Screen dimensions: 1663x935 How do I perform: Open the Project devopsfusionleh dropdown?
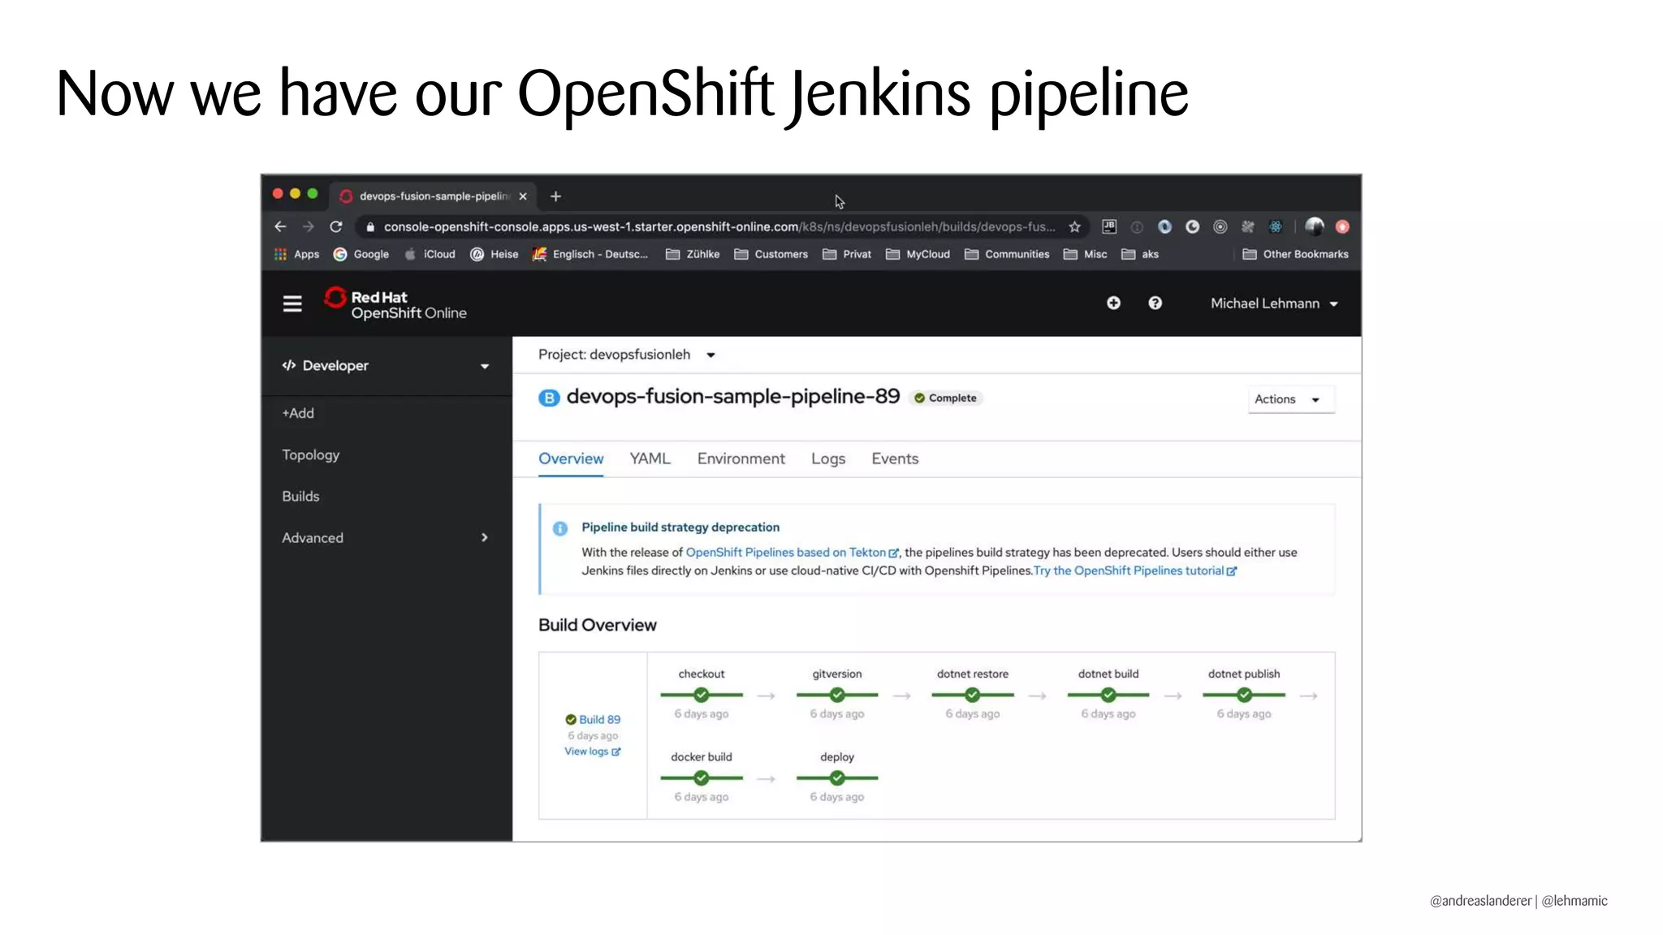(626, 355)
